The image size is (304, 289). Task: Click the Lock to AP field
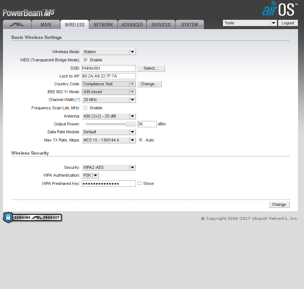click(109, 76)
